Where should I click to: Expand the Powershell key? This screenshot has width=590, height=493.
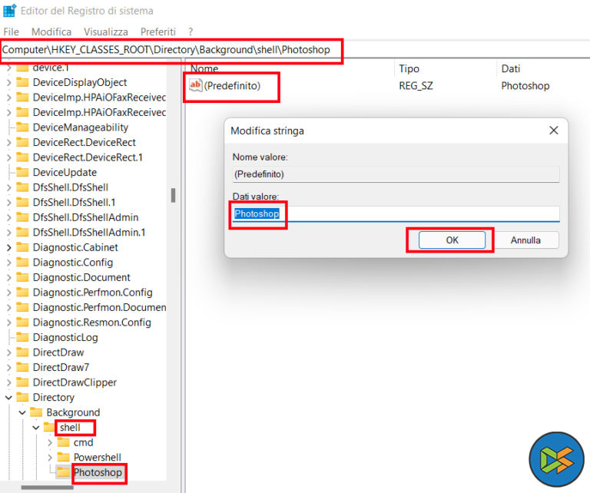(49, 458)
